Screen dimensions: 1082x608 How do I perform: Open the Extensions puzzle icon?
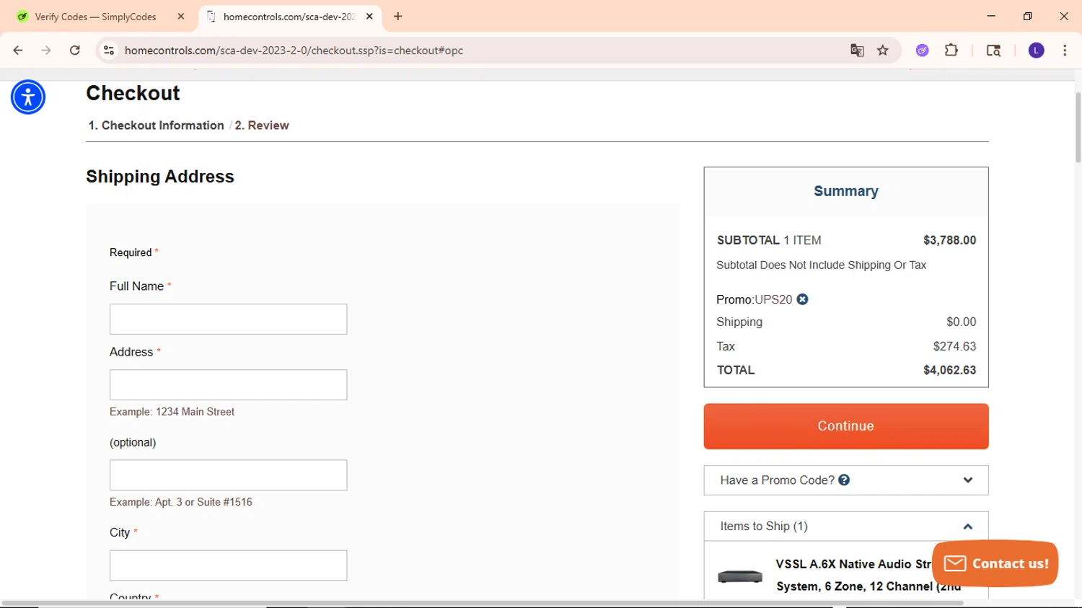click(x=951, y=50)
